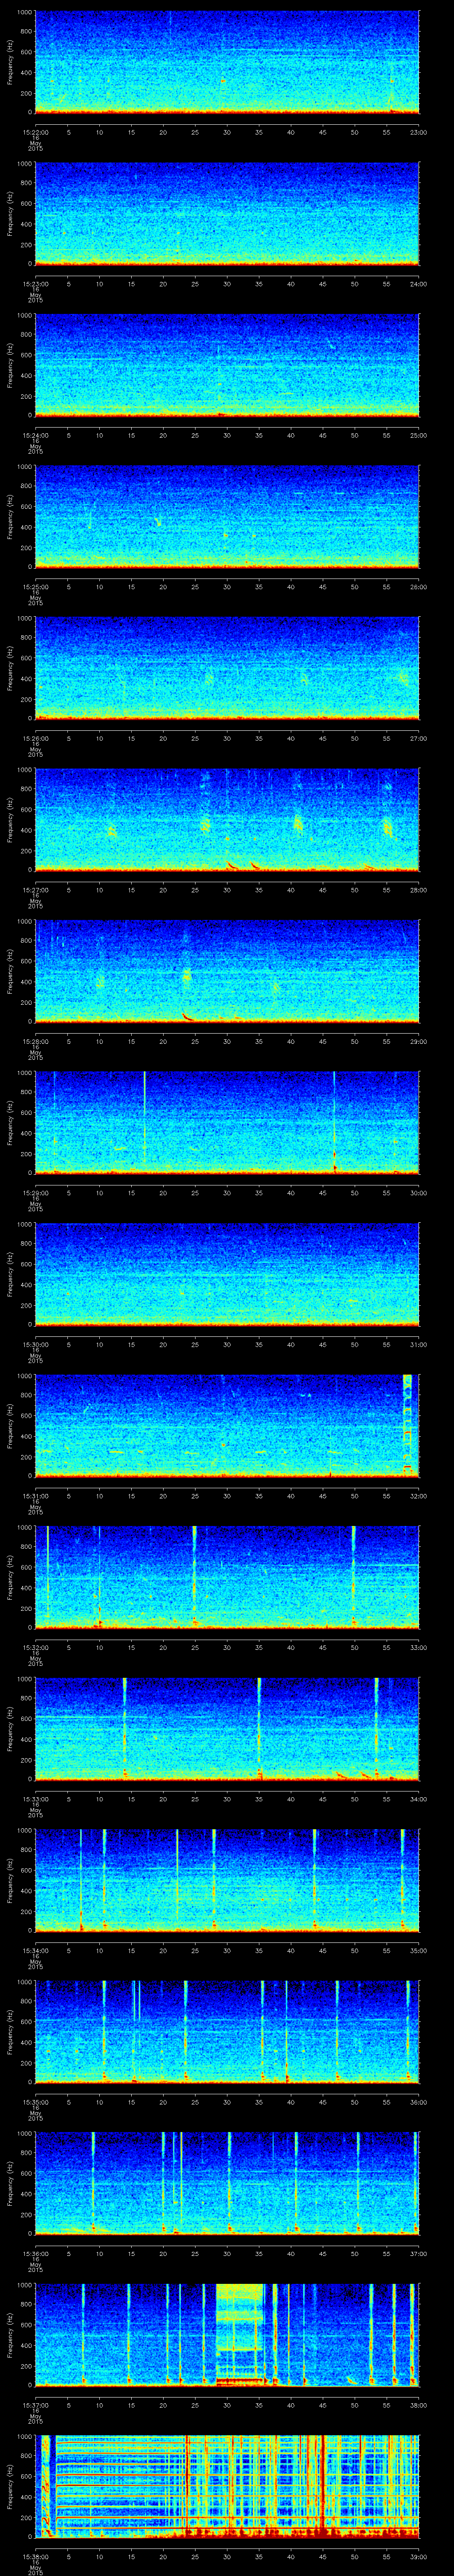This screenshot has width=454, height=2576.
Task: Select the spectrogram panel starting at 15:24:00
Action: [227, 365]
